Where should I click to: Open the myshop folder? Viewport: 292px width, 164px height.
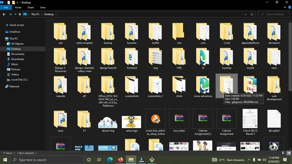pyautogui.click(x=226, y=59)
